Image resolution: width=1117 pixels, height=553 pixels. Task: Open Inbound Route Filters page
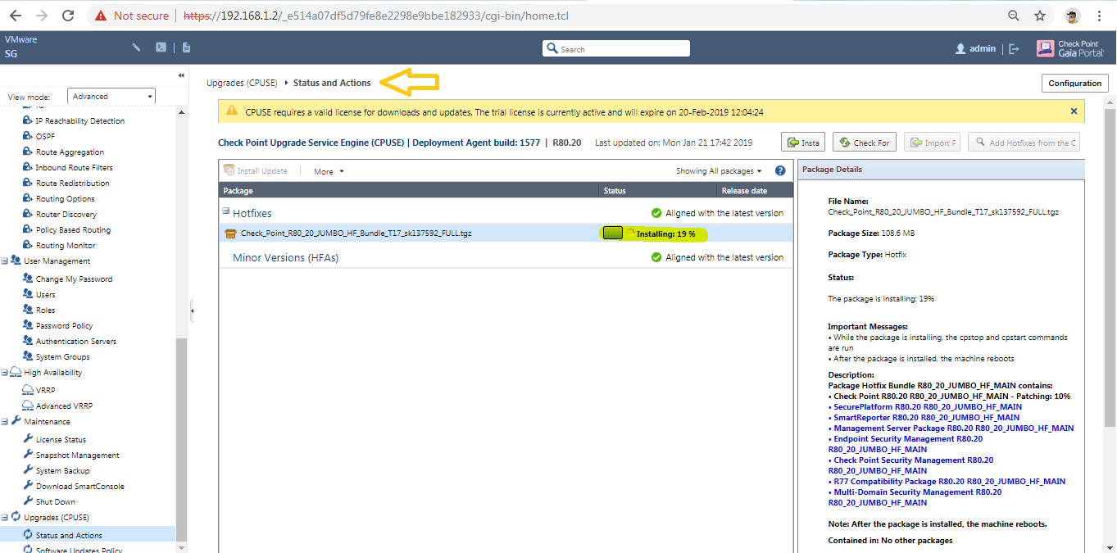click(x=75, y=167)
